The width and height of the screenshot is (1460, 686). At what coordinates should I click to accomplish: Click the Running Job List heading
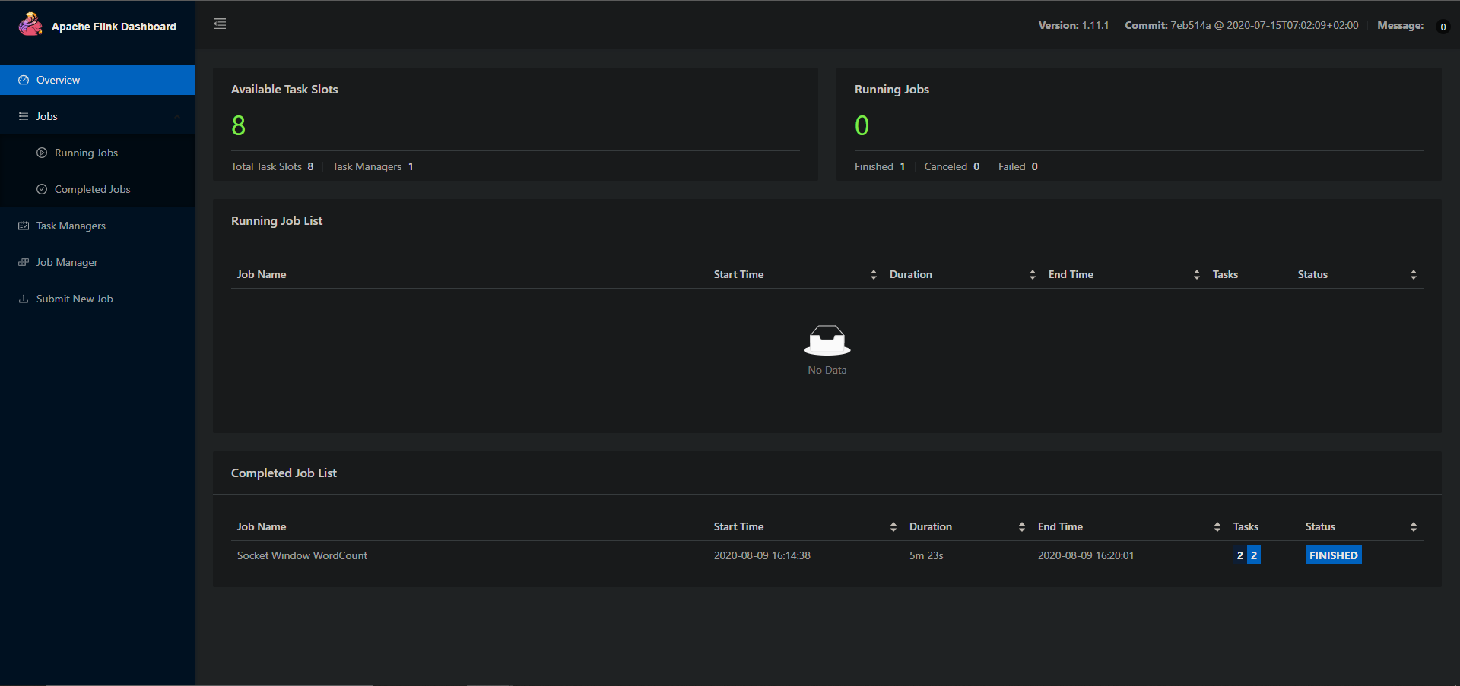277,220
